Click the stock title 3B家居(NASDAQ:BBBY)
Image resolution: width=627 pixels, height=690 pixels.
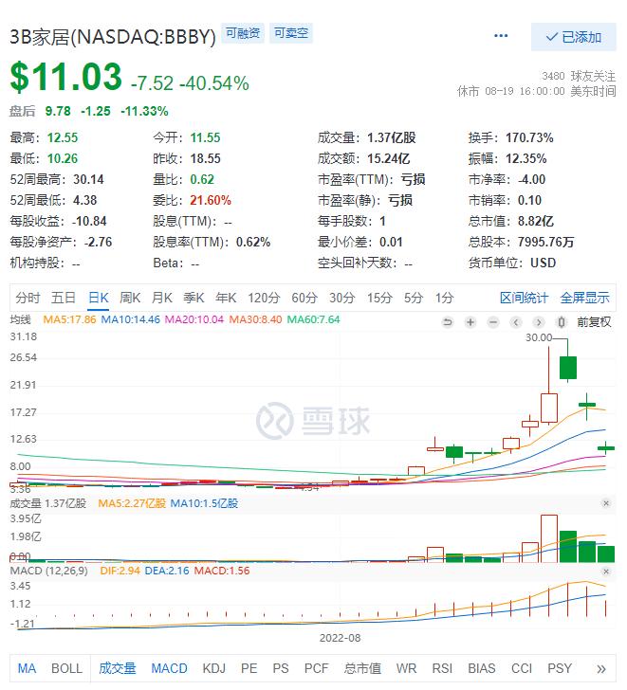point(113,37)
